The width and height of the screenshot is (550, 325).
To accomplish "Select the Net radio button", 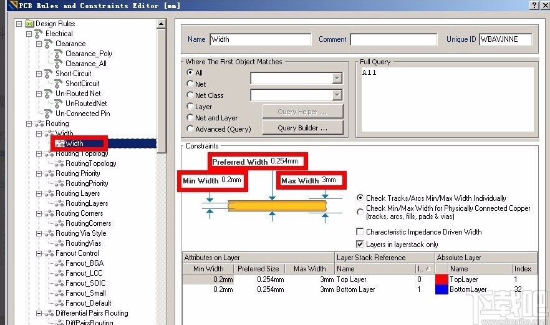I will tap(190, 84).
